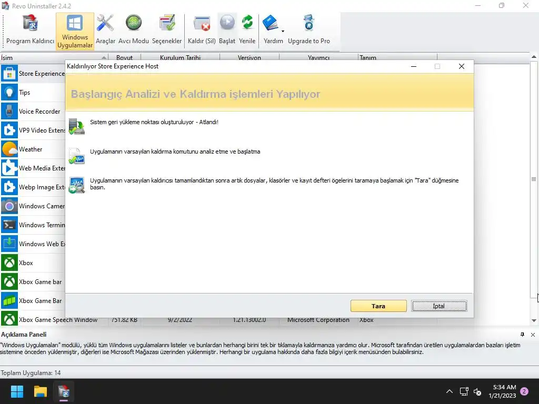Click the Toplam Uygulama: 14 status text

coord(31,373)
